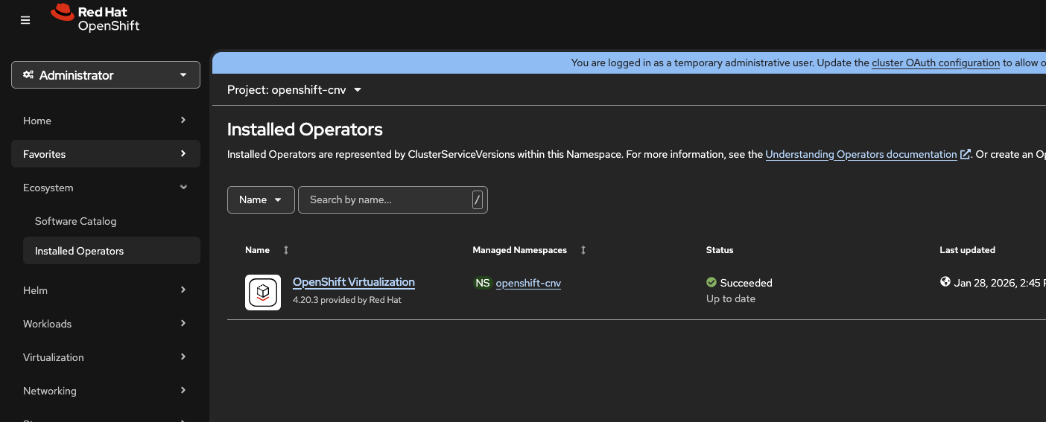The image size is (1046, 422).
Task: Click 4.20.3 provided by Red Hat text
Action: [347, 300]
